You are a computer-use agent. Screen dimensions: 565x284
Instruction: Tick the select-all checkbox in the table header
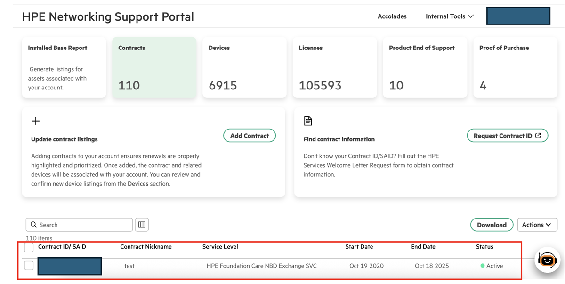(29, 247)
